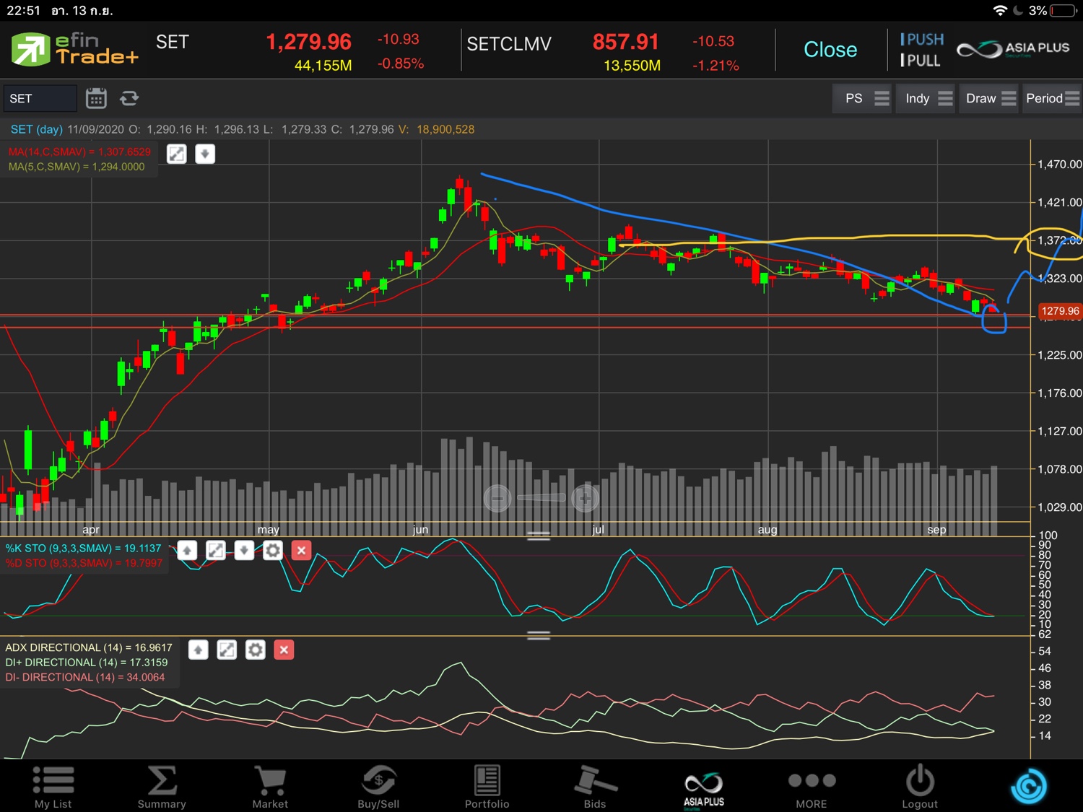
Task: Tap the Asia Plus logo in header
Action: pyautogui.click(x=1013, y=49)
